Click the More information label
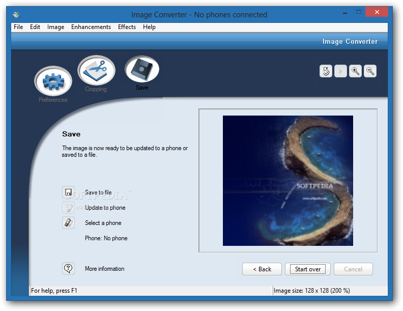403x311 pixels. [x=105, y=269]
